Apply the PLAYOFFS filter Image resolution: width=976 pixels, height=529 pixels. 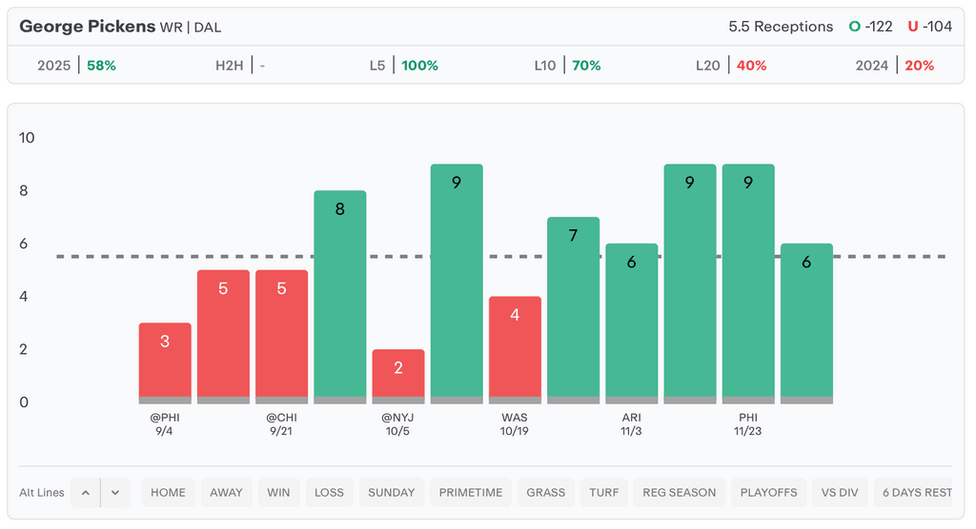pyautogui.click(x=768, y=493)
